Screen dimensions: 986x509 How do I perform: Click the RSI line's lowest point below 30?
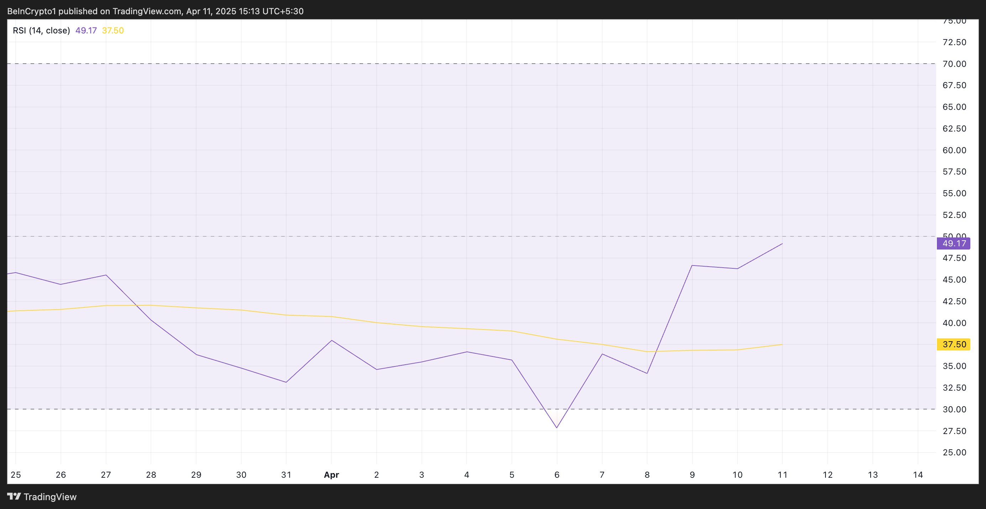pyautogui.click(x=557, y=428)
